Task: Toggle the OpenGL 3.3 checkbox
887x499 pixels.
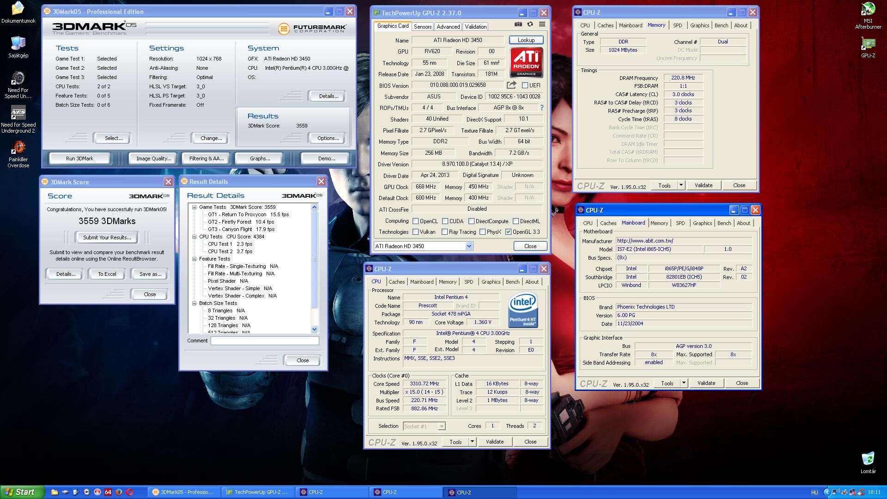Action: click(x=509, y=232)
